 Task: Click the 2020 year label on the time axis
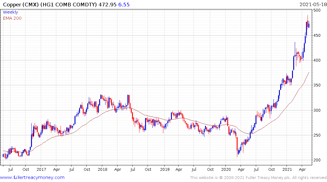(x=226, y=170)
